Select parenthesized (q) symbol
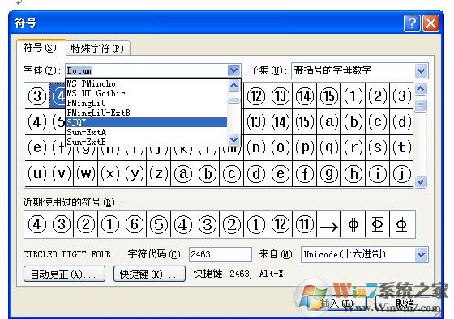 329,147
